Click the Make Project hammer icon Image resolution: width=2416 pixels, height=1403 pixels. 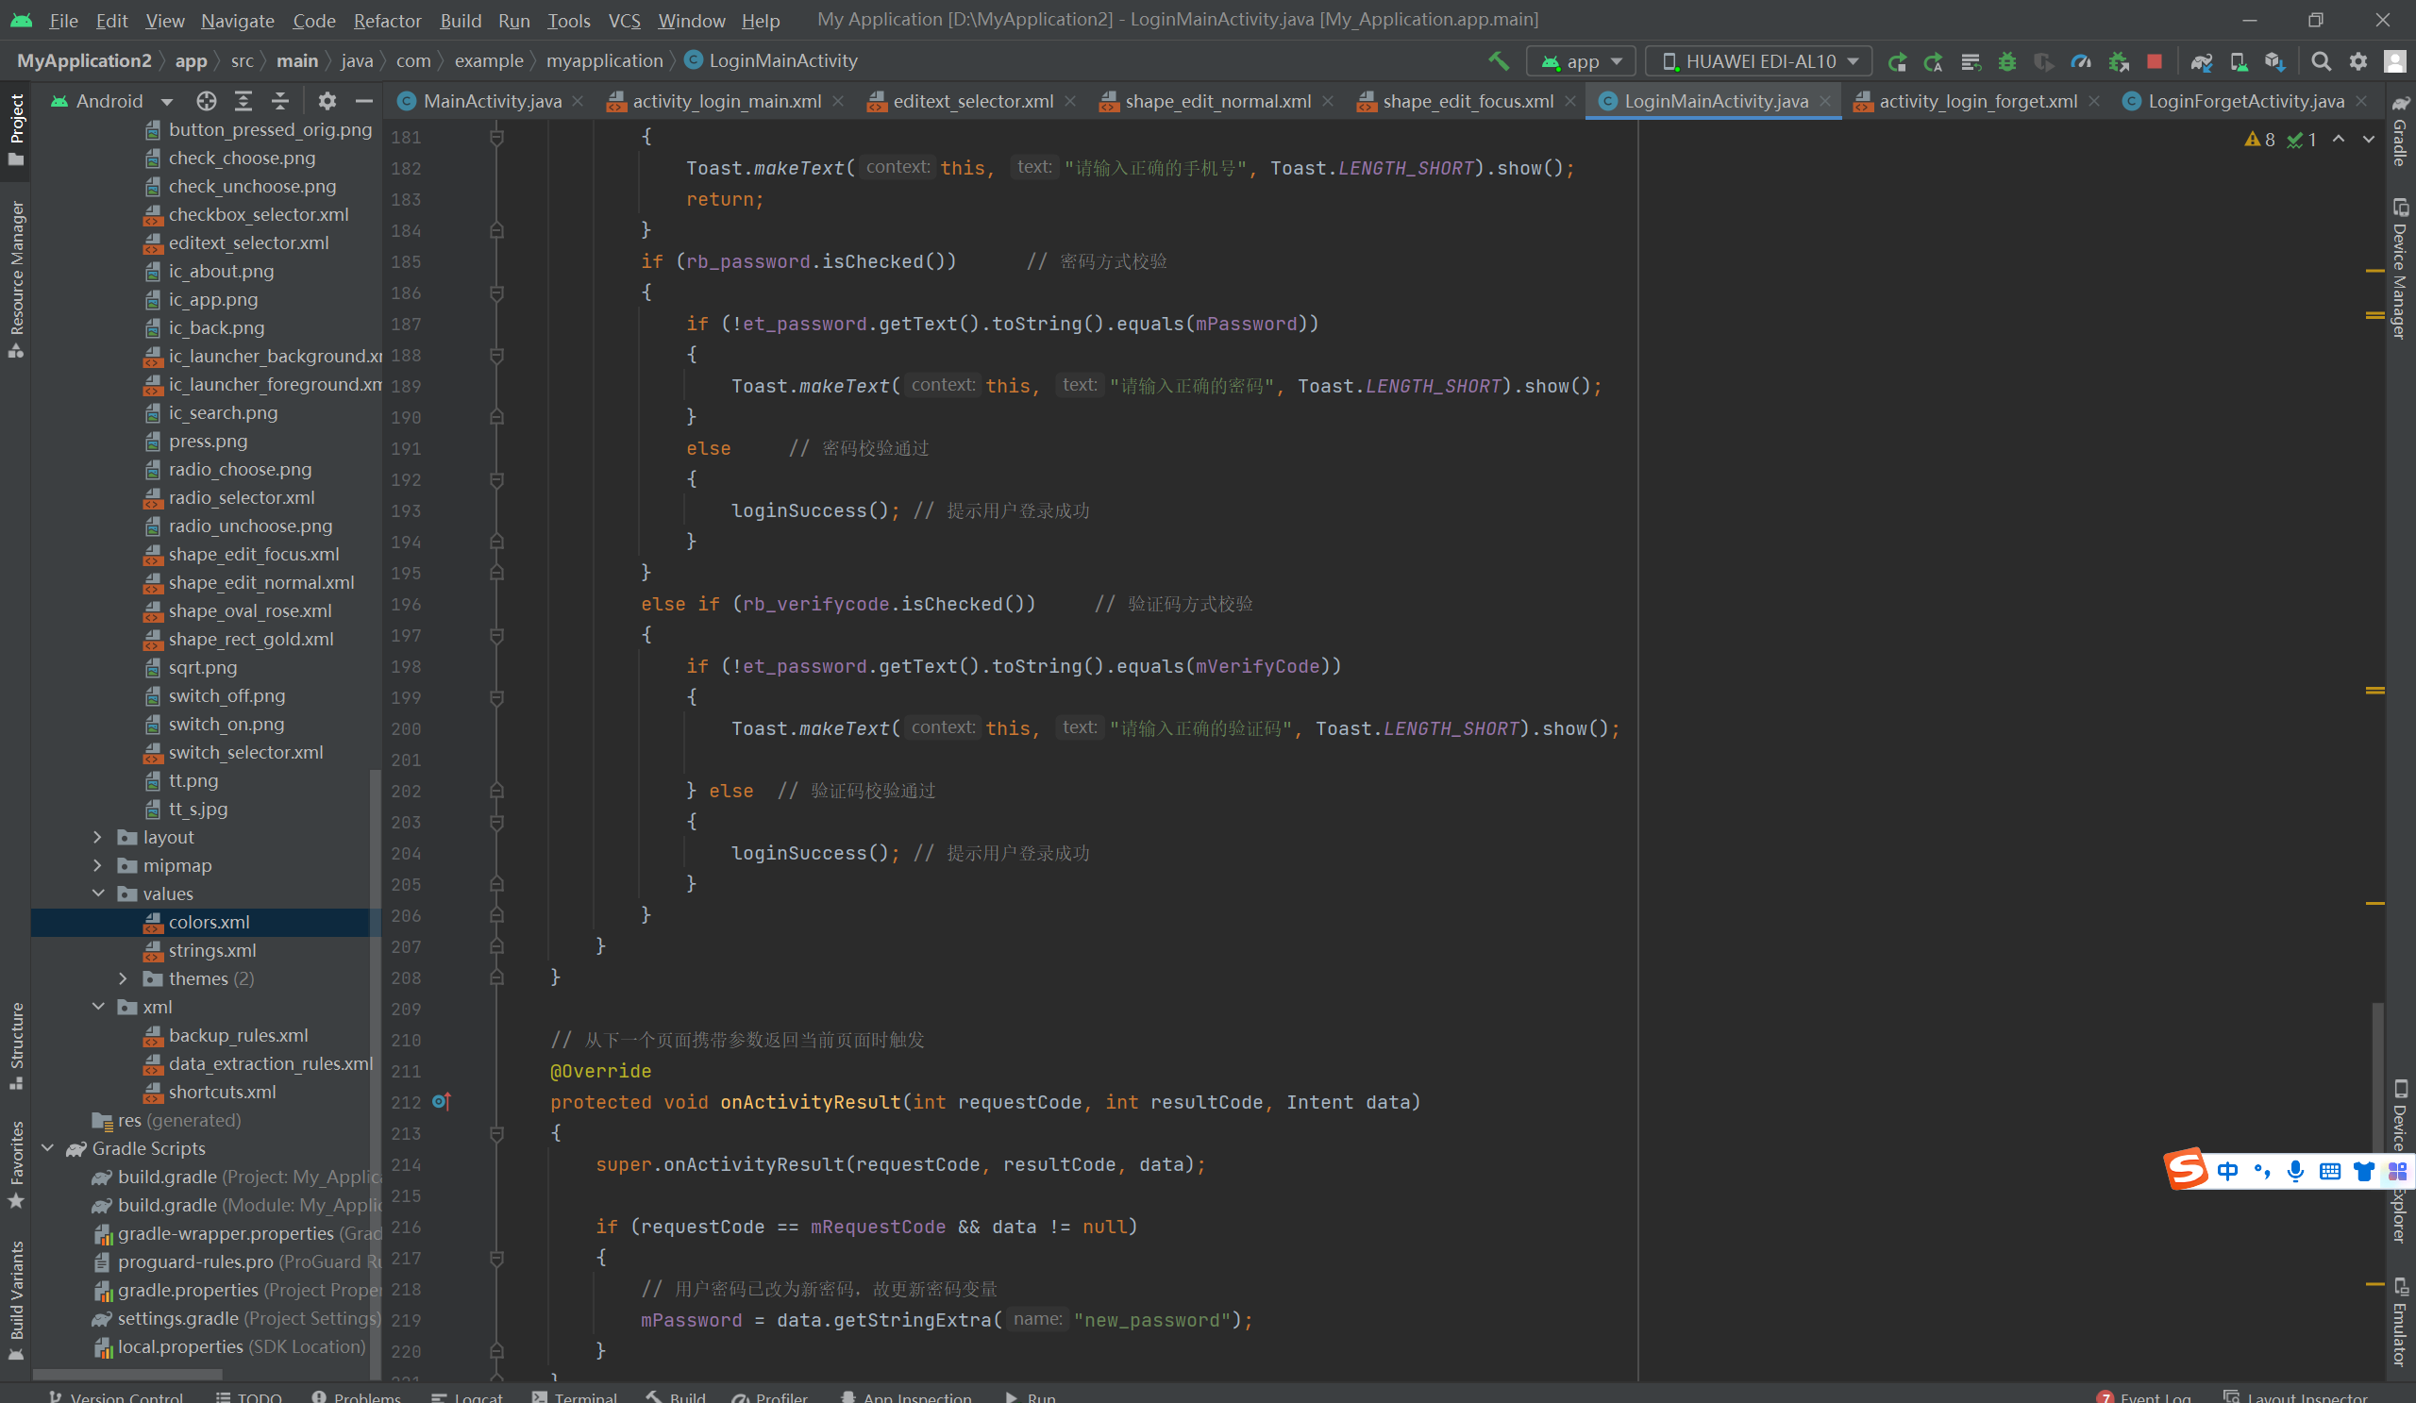coord(1499,61)
